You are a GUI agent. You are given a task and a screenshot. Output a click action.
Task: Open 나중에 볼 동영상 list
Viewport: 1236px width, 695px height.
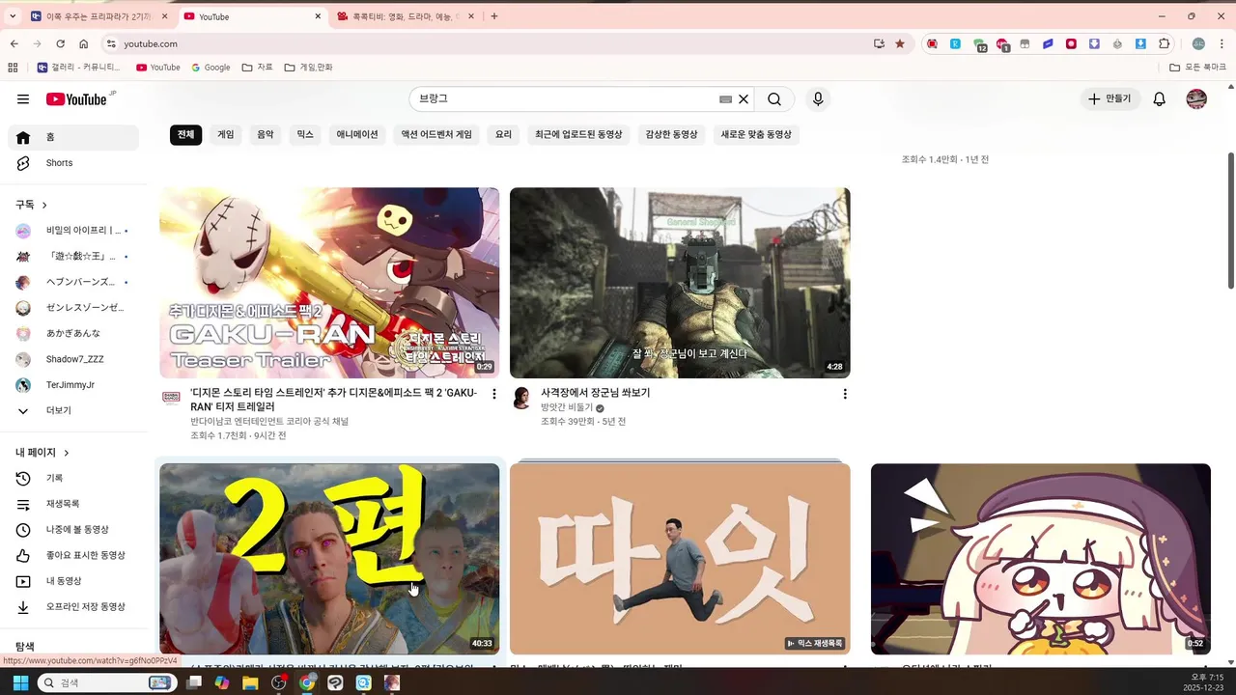(x=73, y=530)
